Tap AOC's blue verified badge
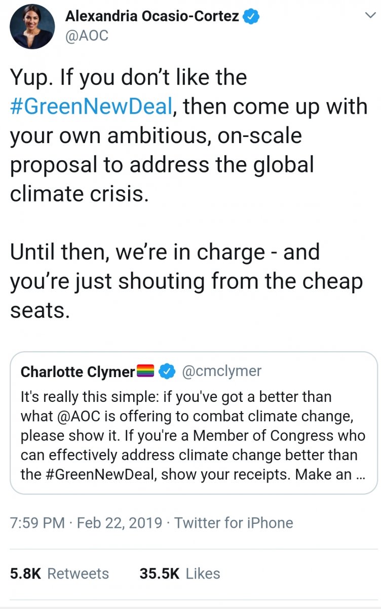 tap(251, 16)
